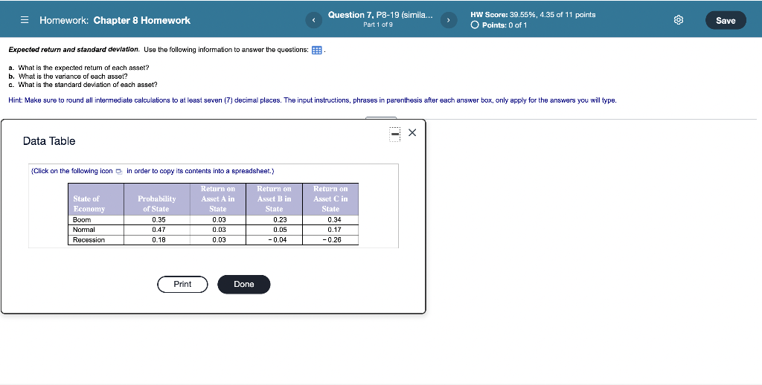Select the Probability of State column header

click(x=156, y=204)
